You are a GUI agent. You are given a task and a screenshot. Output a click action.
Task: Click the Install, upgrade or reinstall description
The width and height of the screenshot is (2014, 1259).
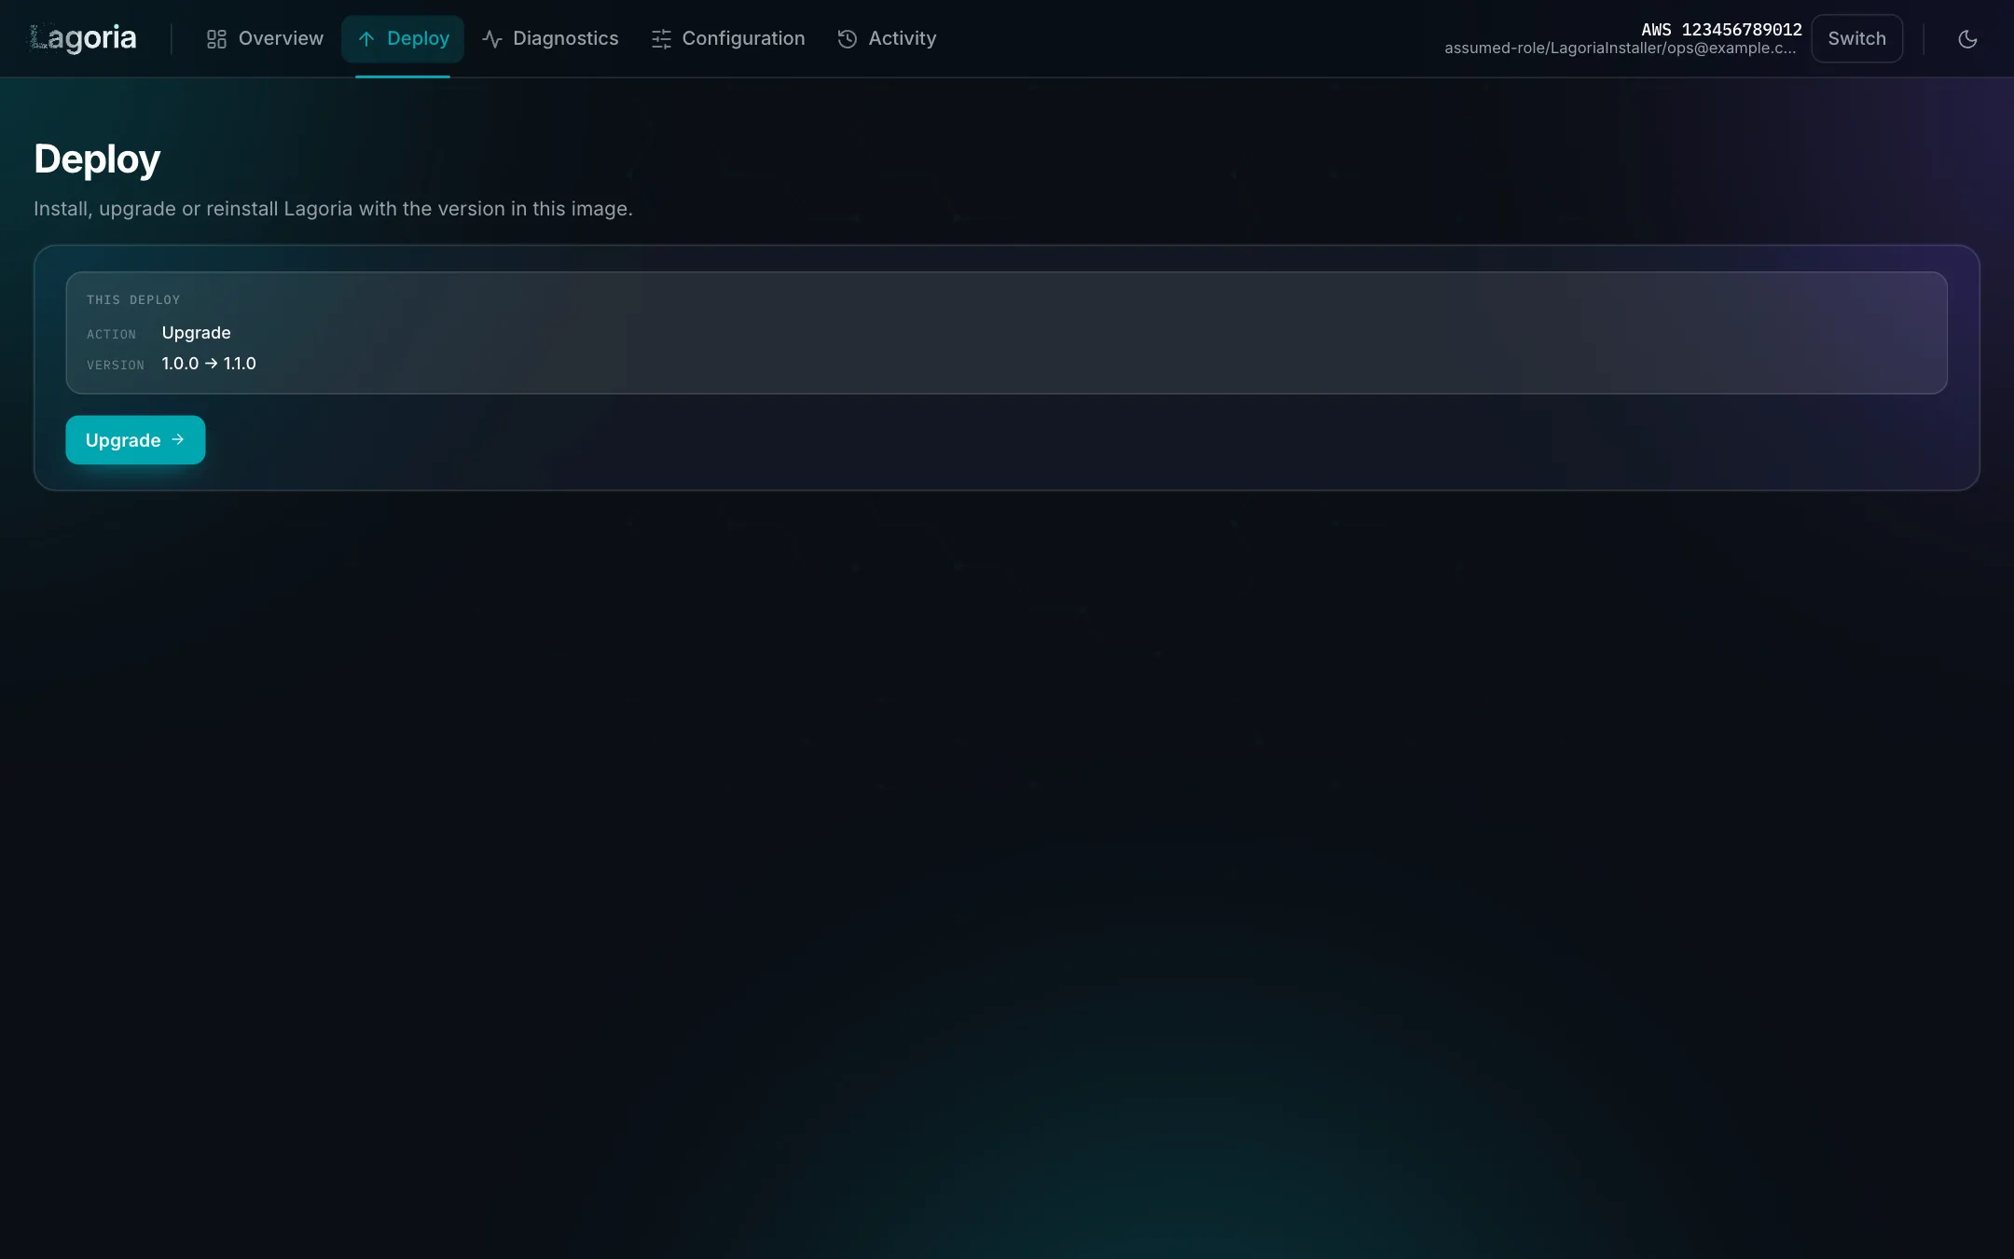(x=333, y=209)
